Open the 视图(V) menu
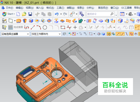The width and height of the screenshot is (140, 102). [30, 8]
